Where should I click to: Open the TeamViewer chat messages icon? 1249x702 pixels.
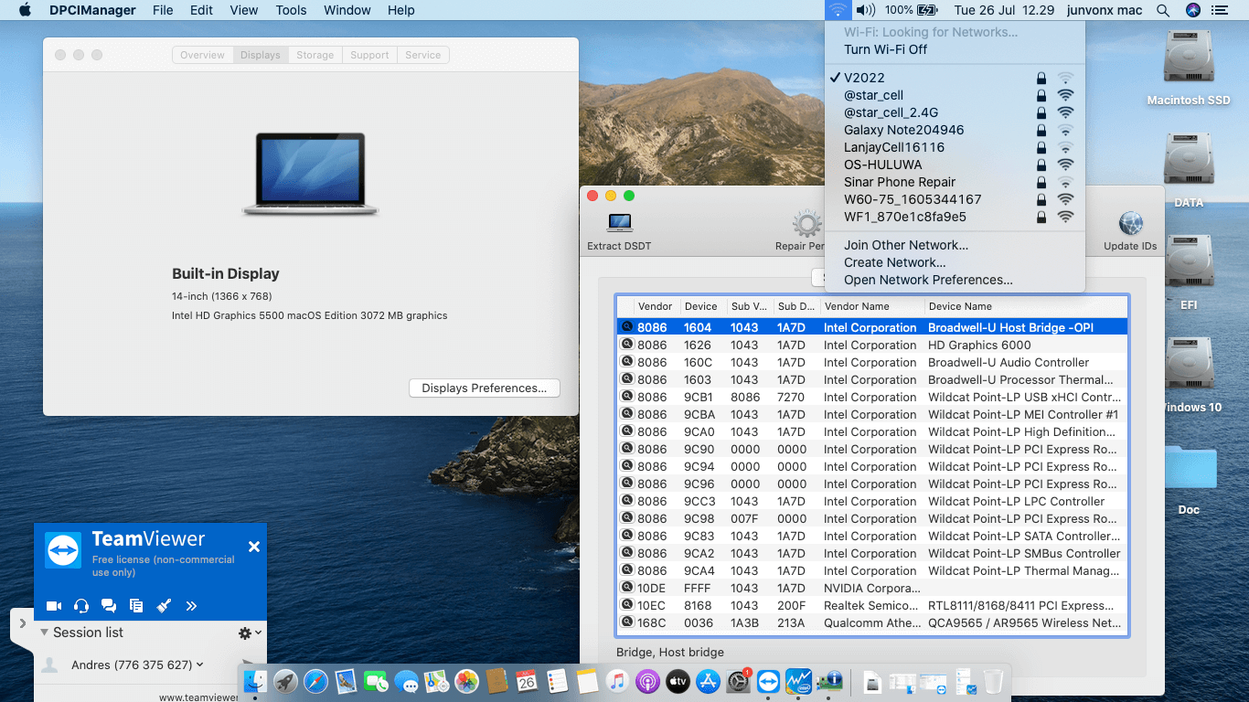(109, 605)
